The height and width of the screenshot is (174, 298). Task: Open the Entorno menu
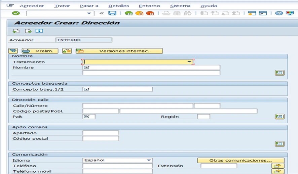click(149, 6)
